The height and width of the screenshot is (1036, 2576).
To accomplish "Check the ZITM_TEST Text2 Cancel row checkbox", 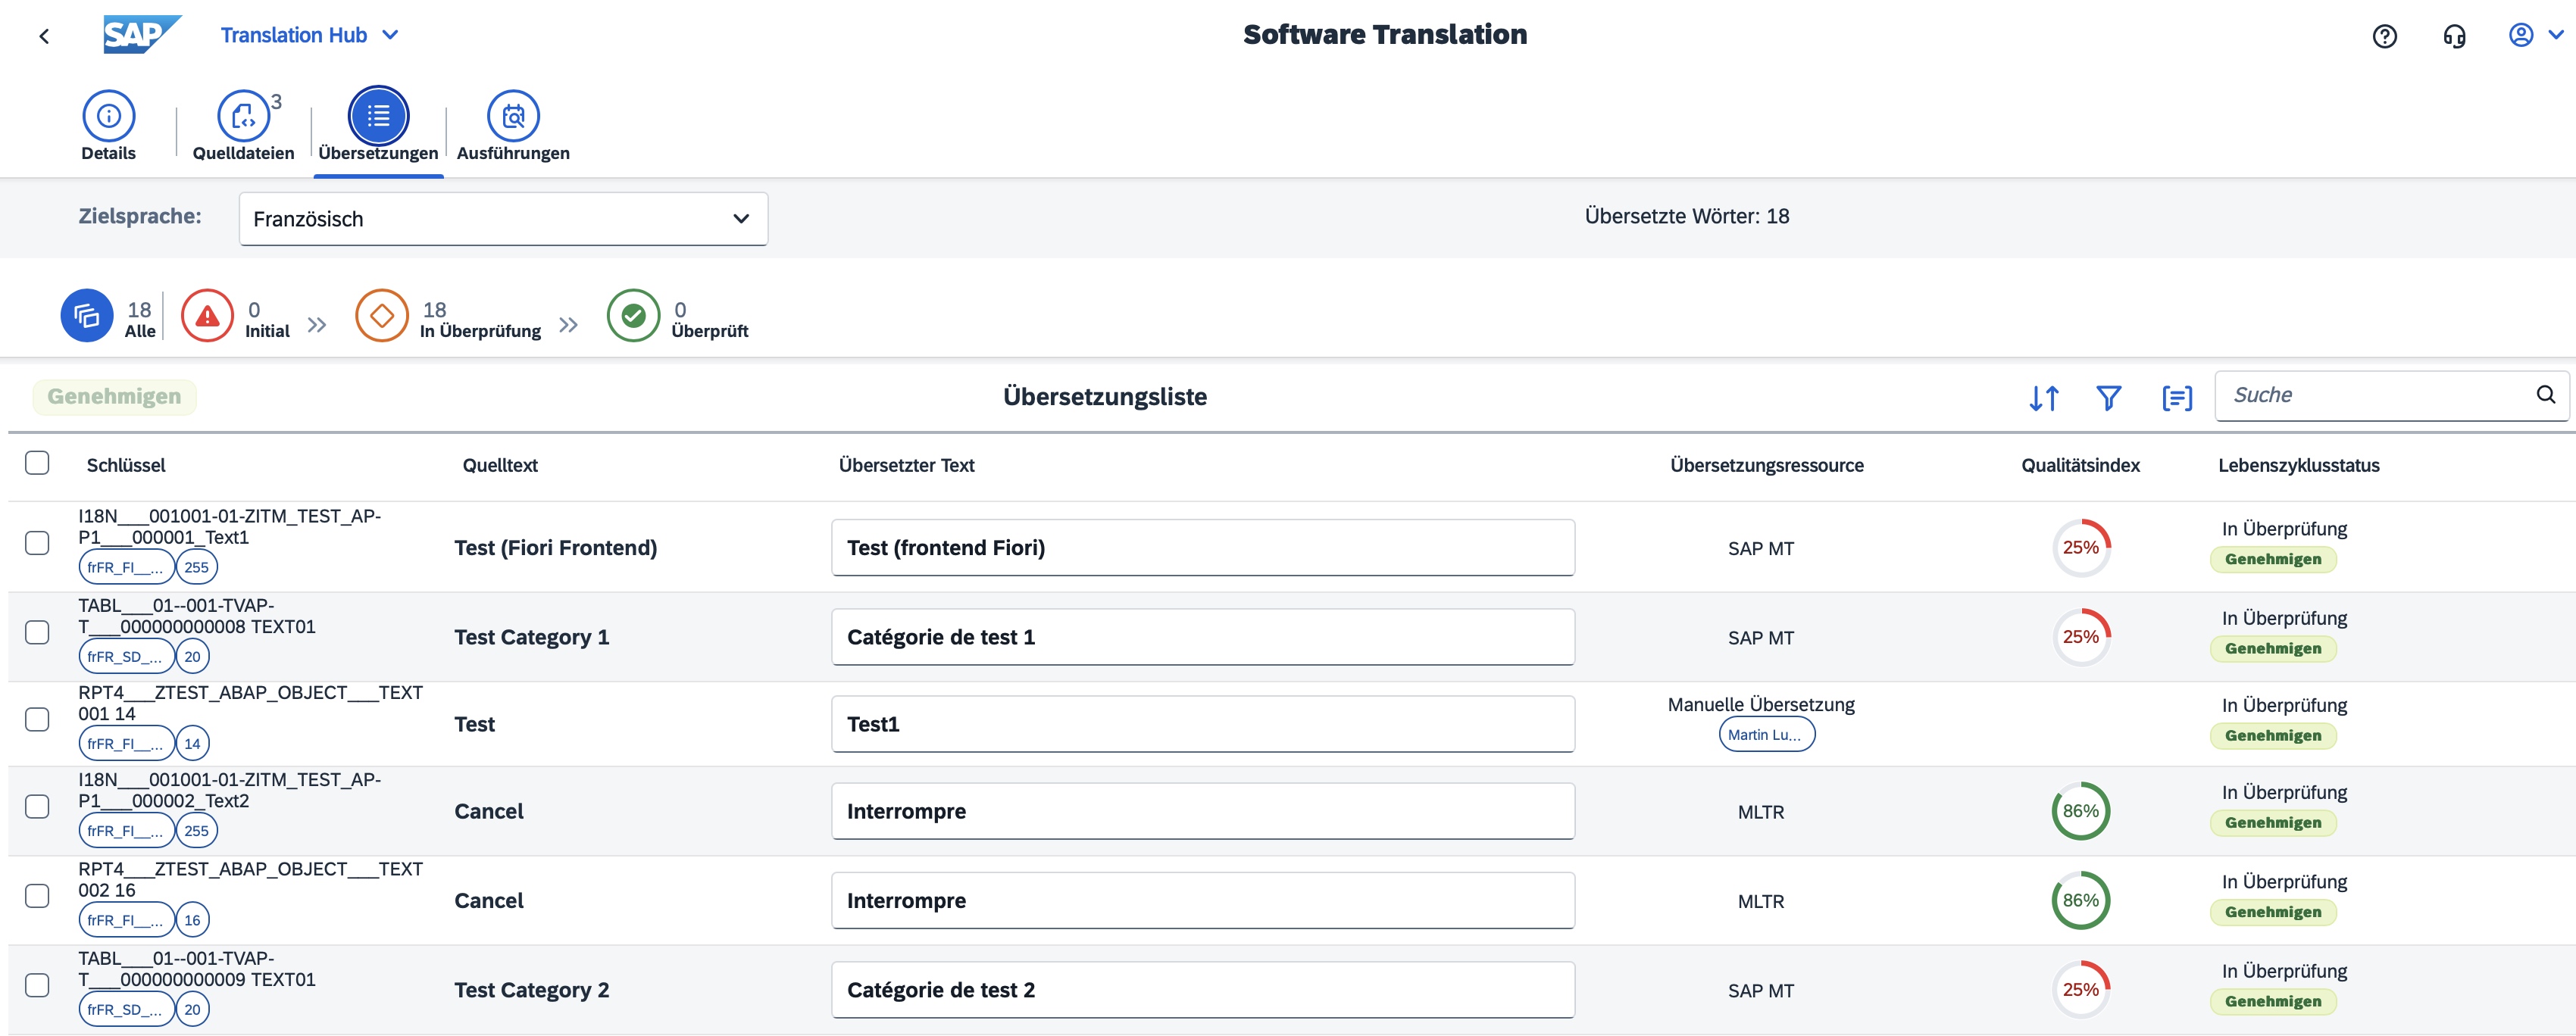I will click(x=37, y=807).
